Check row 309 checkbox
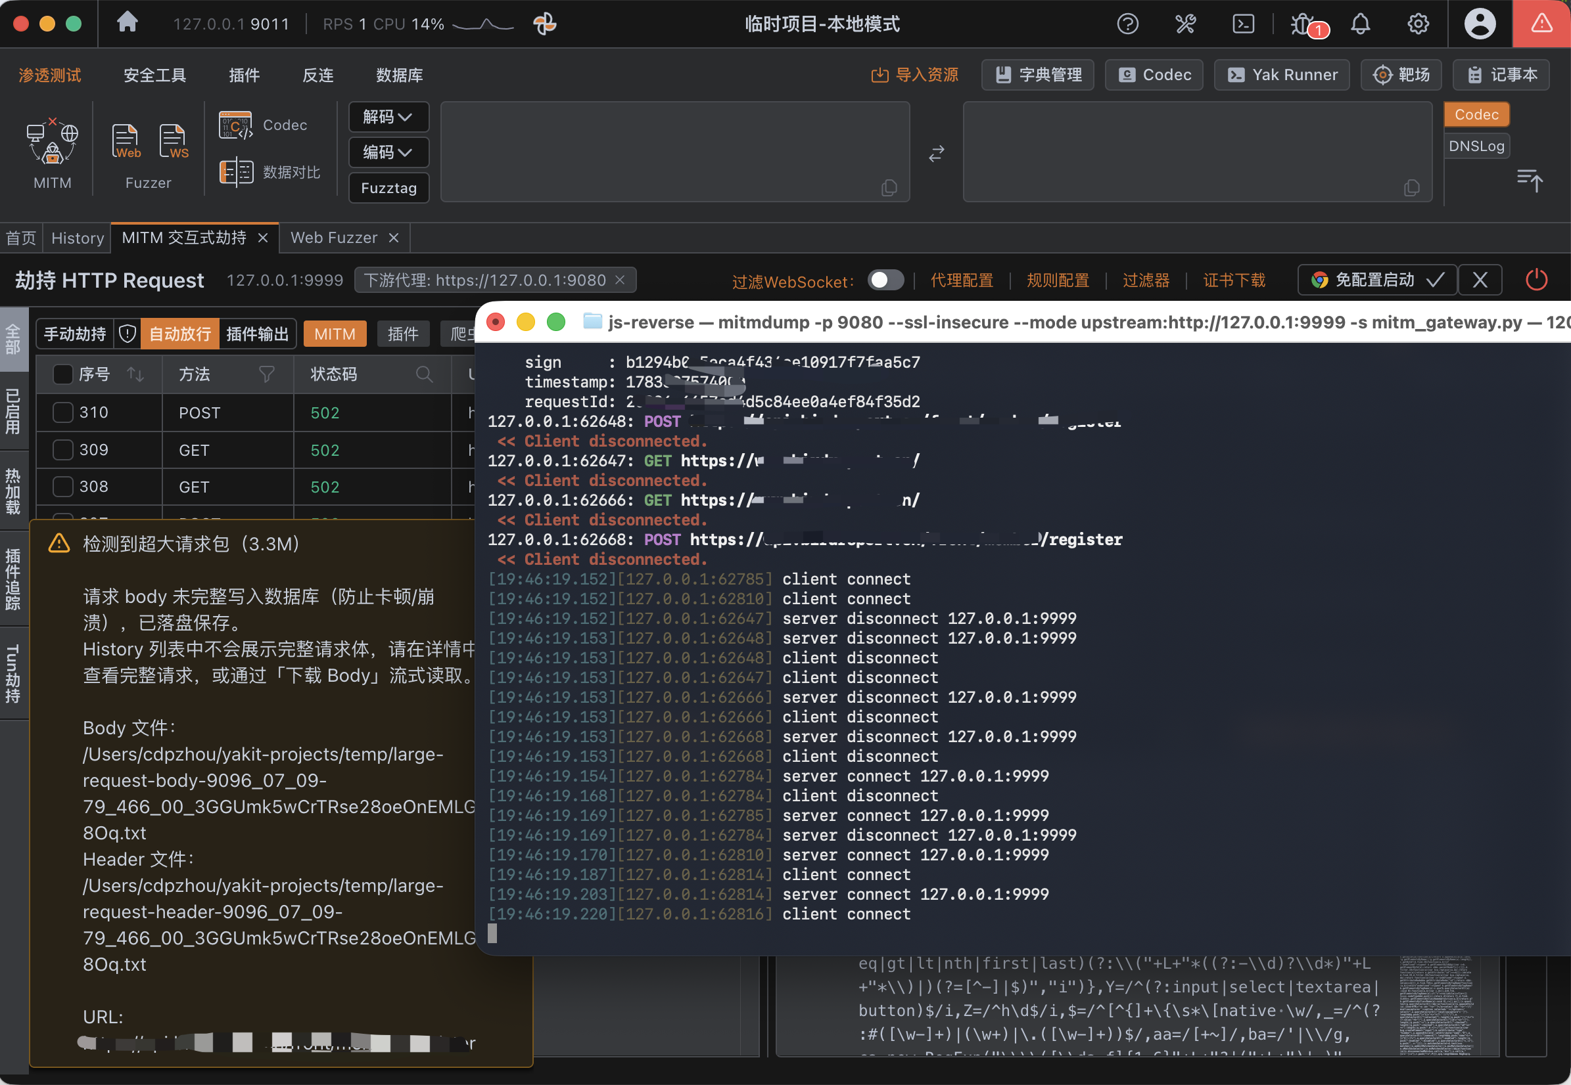This screenshot has height=1085, width=1571. 62,449
